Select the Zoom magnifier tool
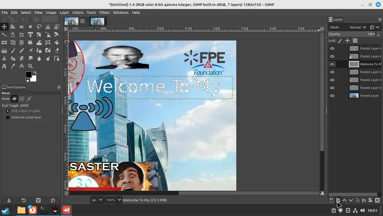This screenshot has width=383, height=216. [x=30, y=66]
